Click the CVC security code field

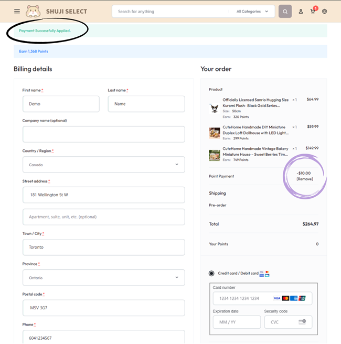pos(288,322)
